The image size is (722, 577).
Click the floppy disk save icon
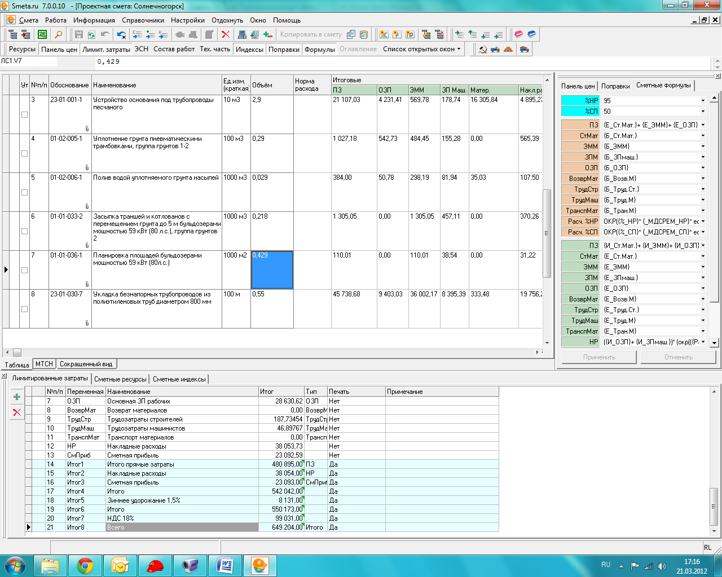(x=79, y=34)
